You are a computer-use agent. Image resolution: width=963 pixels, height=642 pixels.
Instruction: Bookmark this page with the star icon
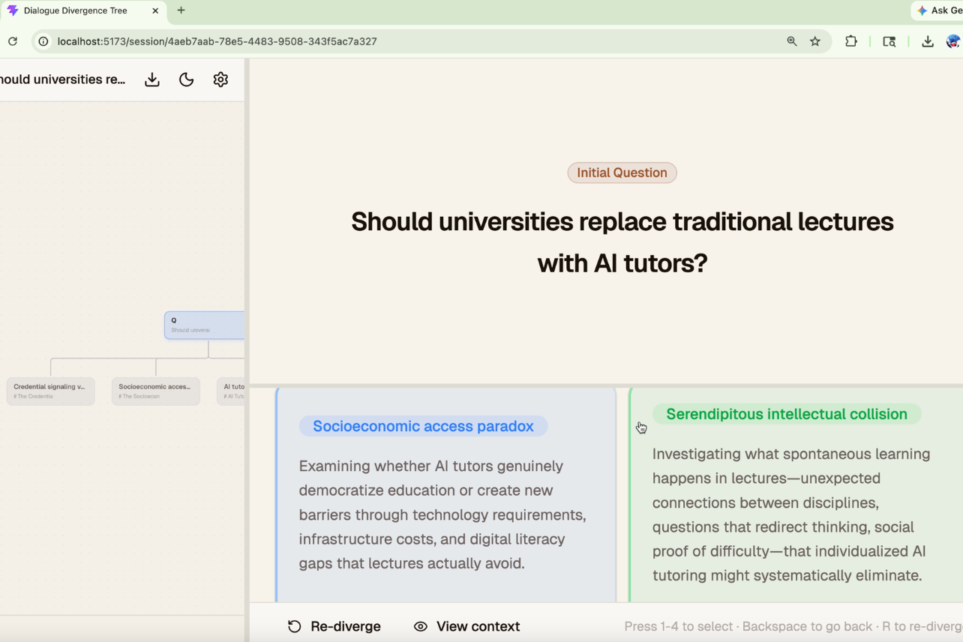pyautogui.click(x=815, y=41)
